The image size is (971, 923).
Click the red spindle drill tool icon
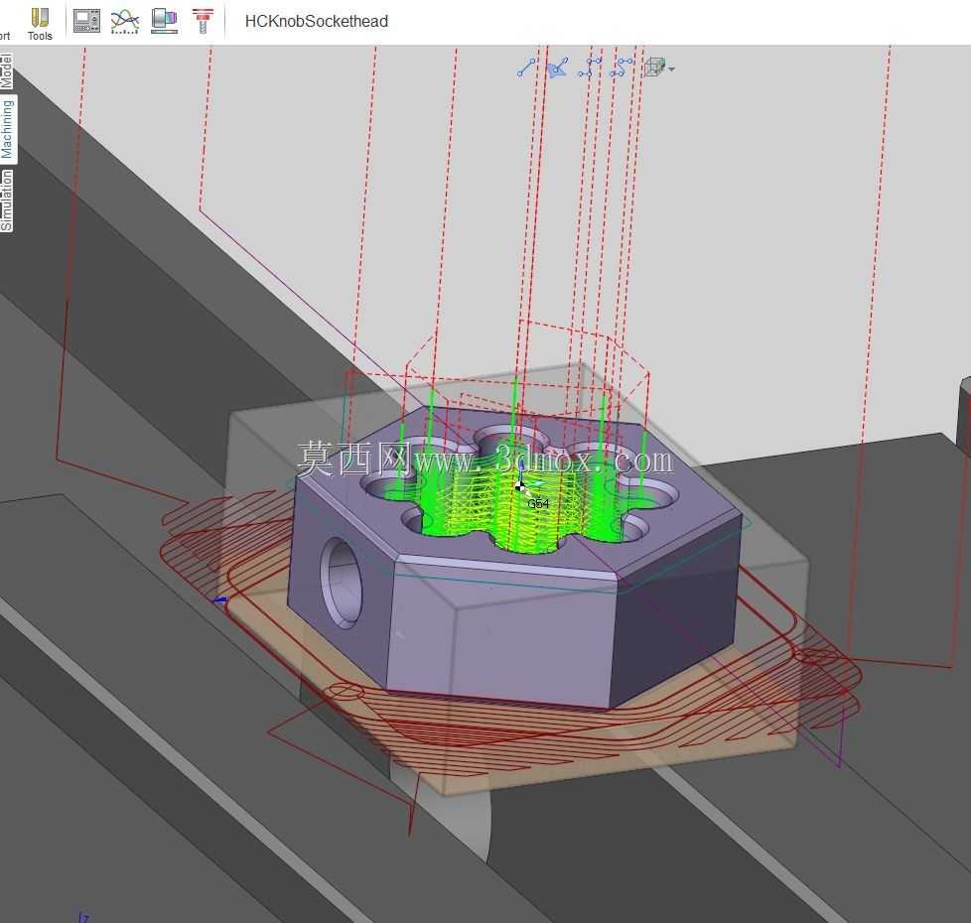click(x=203, y=21)
